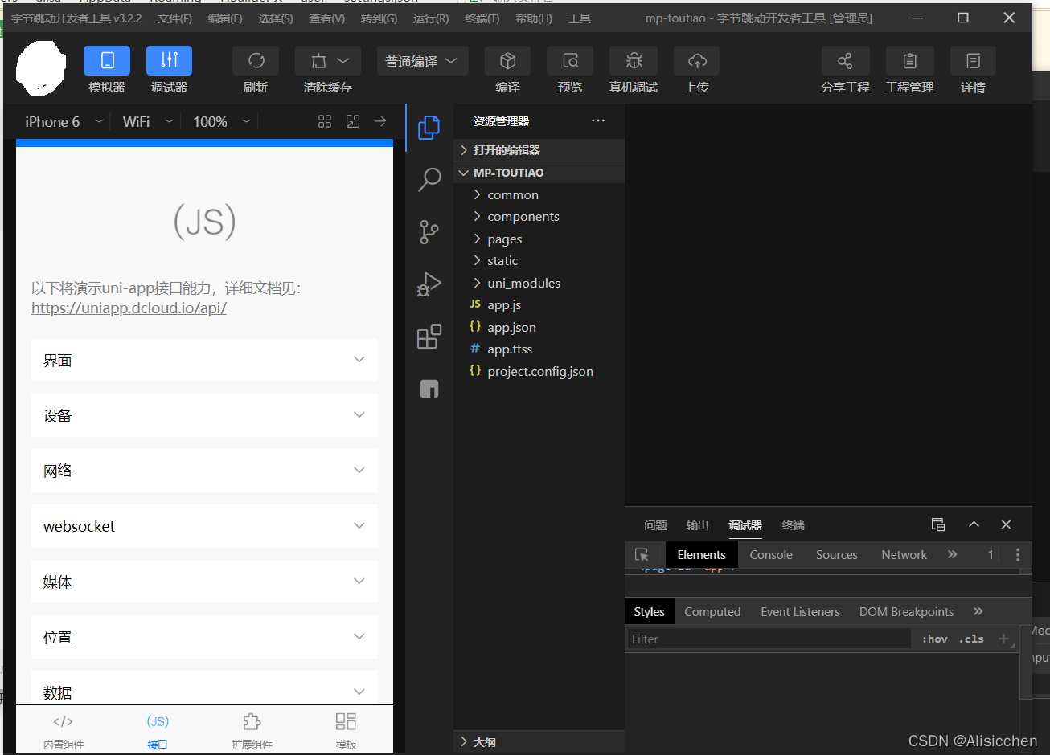Open the 文件(F) menu
The width and height of the screenshot is (1050, 755).
[x=174, y=18]
